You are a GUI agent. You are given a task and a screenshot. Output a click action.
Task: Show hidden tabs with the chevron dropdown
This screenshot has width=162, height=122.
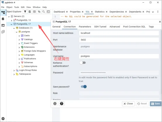(153, 12)
